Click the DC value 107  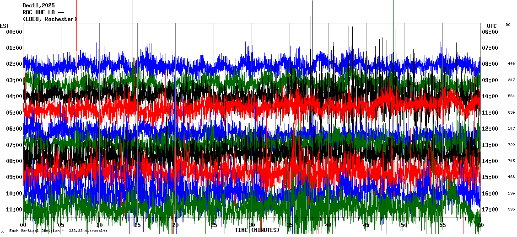pos(512,128)
